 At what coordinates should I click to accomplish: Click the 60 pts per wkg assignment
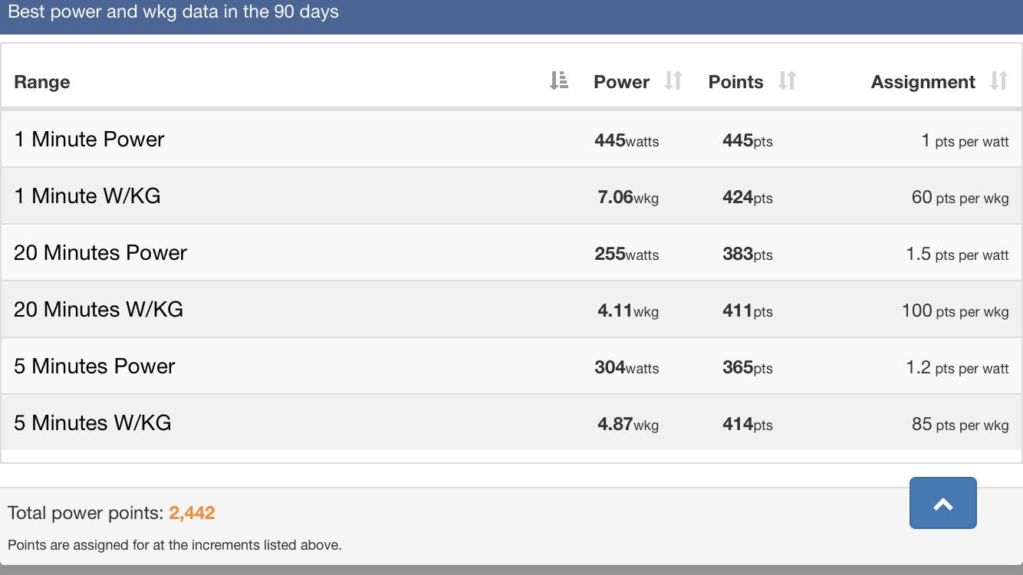tap(960, 198)
